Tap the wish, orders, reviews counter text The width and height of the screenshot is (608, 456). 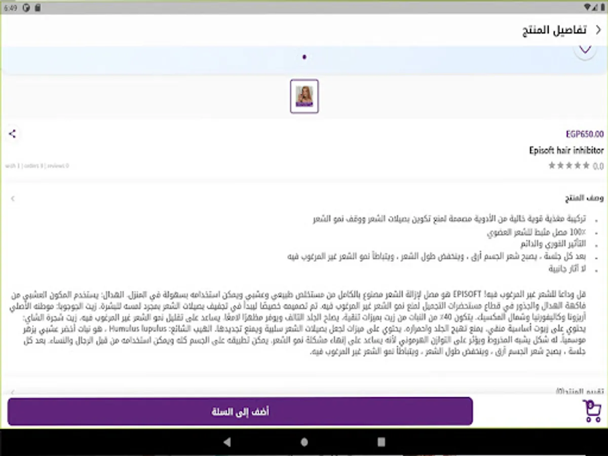[x=36, y=166]
